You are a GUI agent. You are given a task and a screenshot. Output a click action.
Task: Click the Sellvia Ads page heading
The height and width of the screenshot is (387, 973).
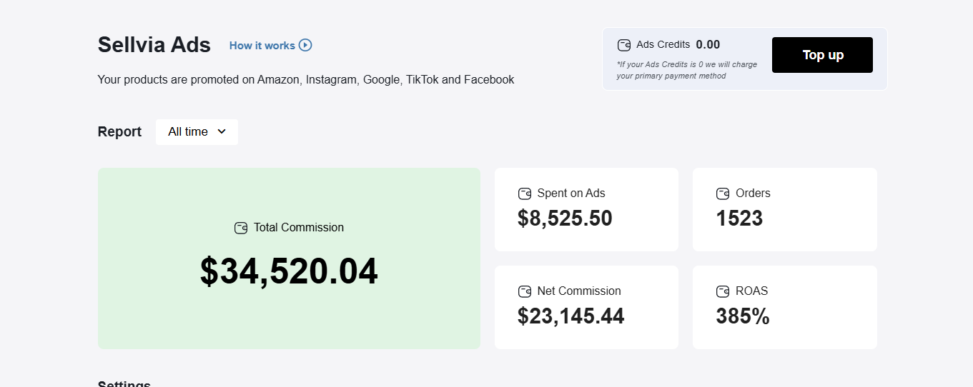pos(154,45)
